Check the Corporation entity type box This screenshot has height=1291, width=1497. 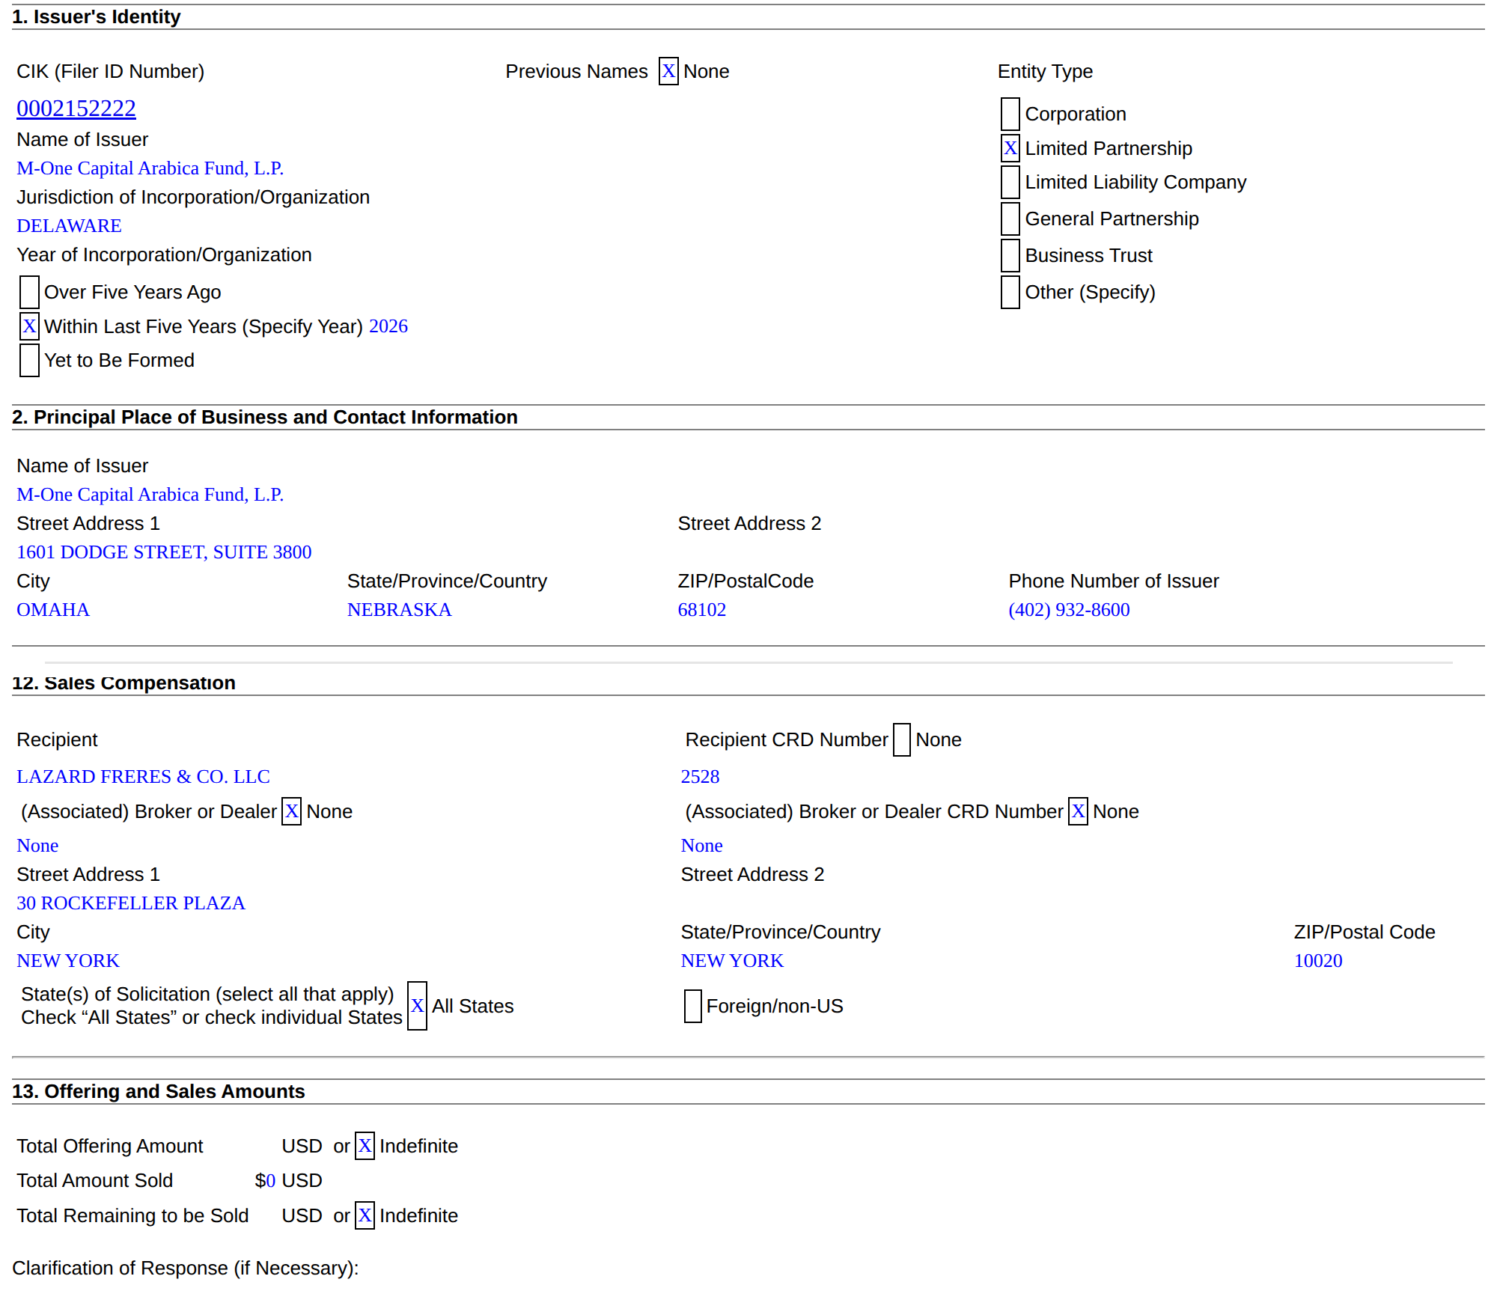(1010, 114)
